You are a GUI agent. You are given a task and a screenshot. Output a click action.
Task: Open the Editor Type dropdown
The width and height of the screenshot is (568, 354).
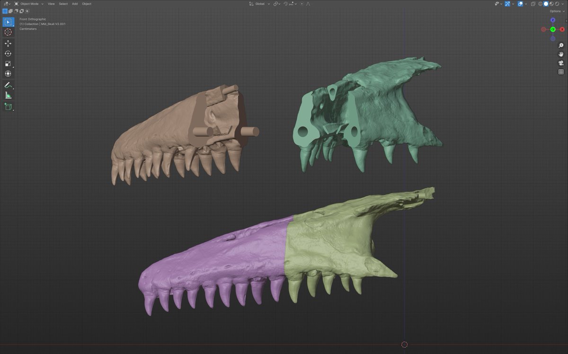click(x=8, y=3)
